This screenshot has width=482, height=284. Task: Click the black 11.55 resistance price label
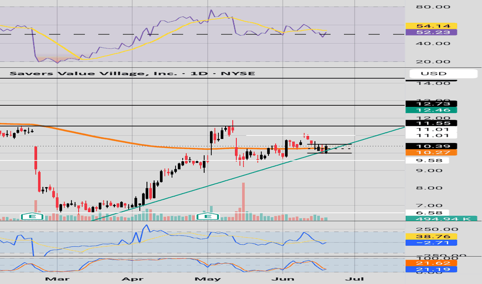[431, 123]
